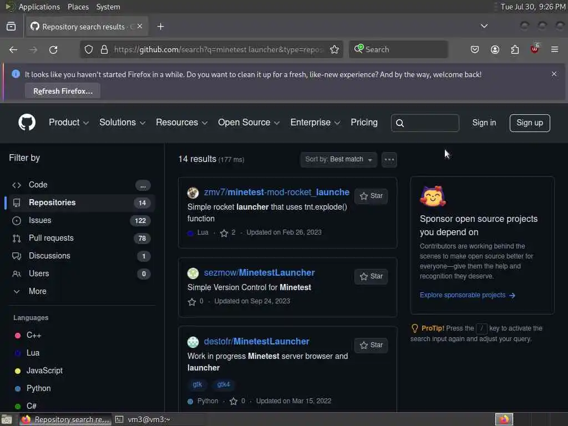The width and height of the screenshot is (568, 426).
Task: Click the Firefox icon in taskbar tray
Action: [x=504, y=419]
